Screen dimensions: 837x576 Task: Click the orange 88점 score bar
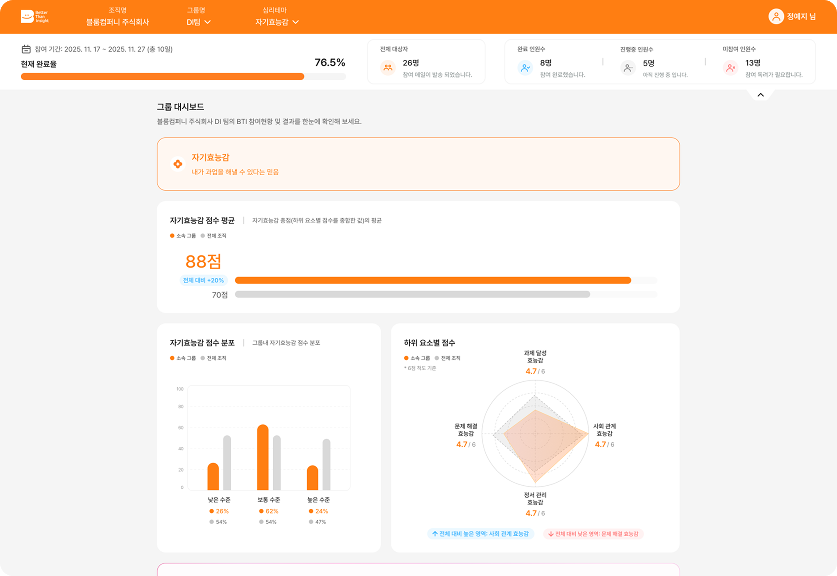pos(432,280)
